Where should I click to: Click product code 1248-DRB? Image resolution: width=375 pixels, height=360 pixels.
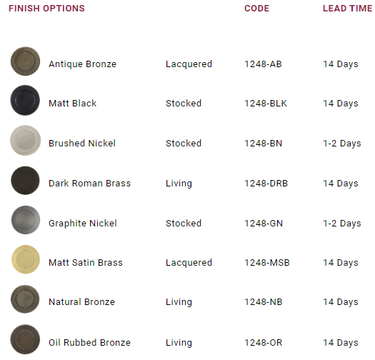tap(266, 184)
